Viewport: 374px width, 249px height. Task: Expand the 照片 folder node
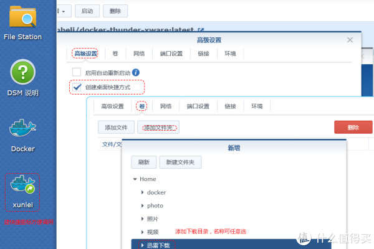[142, 218]
